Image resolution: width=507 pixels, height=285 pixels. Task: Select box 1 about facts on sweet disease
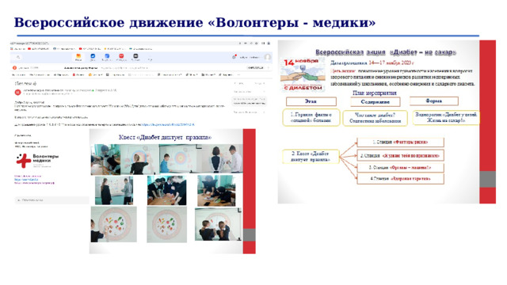311,117
